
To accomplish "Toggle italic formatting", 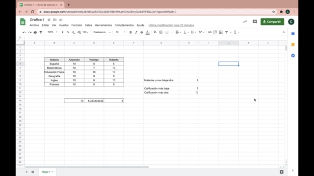I will click(x=136, y=32).
